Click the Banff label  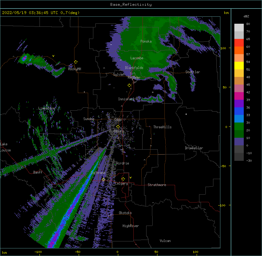(x=38, y=172)
